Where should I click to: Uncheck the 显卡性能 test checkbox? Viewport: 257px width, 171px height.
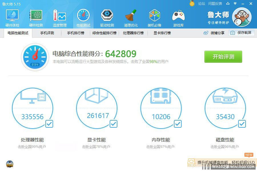(x=113, y=124)
